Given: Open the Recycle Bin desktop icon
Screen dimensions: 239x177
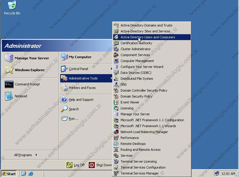Looking at the screenshot, I should coord(12,7).
